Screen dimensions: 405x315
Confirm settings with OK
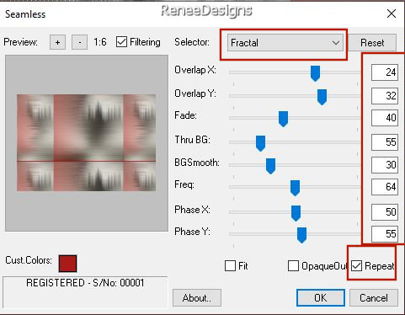pos(321,297)
